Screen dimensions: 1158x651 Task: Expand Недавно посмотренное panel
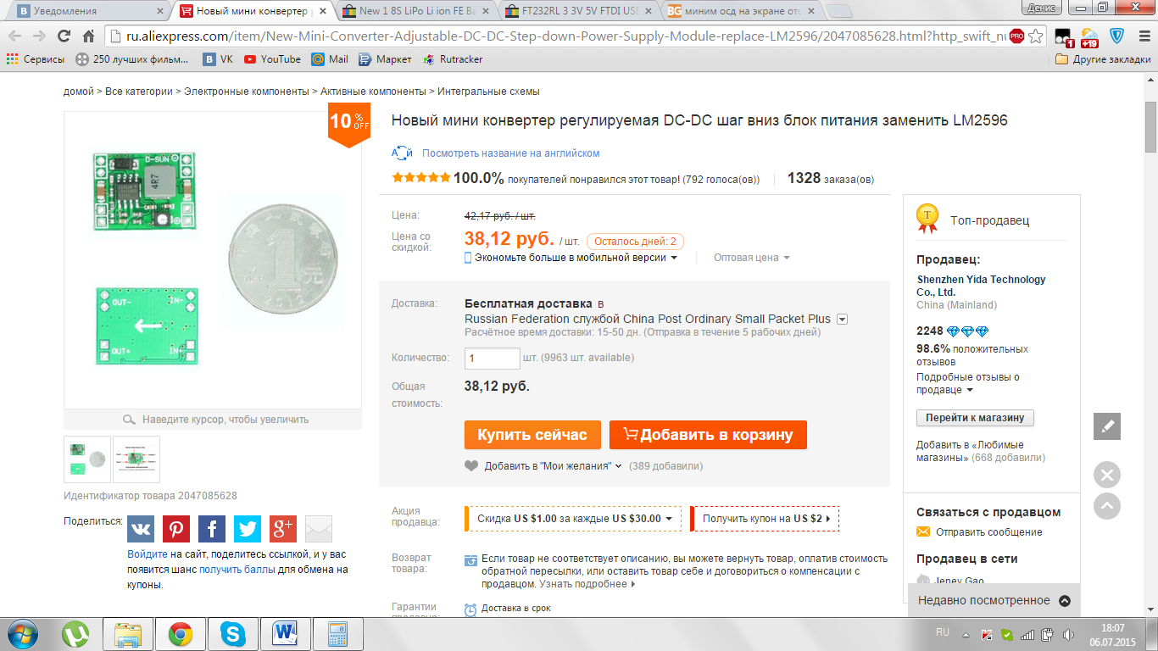coord(994,600)
